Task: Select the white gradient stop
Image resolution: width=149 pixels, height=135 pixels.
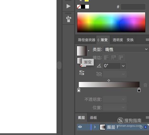Action: tap(79, 90)
